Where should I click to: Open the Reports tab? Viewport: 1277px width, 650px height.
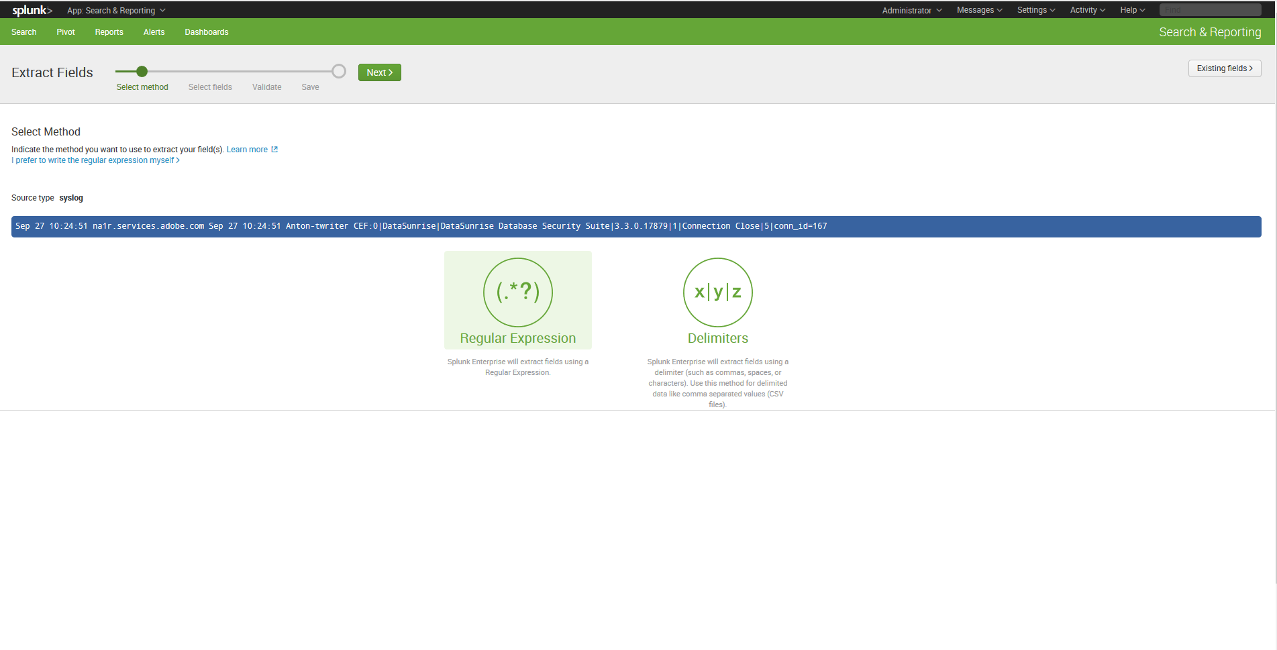pos(109,32)
